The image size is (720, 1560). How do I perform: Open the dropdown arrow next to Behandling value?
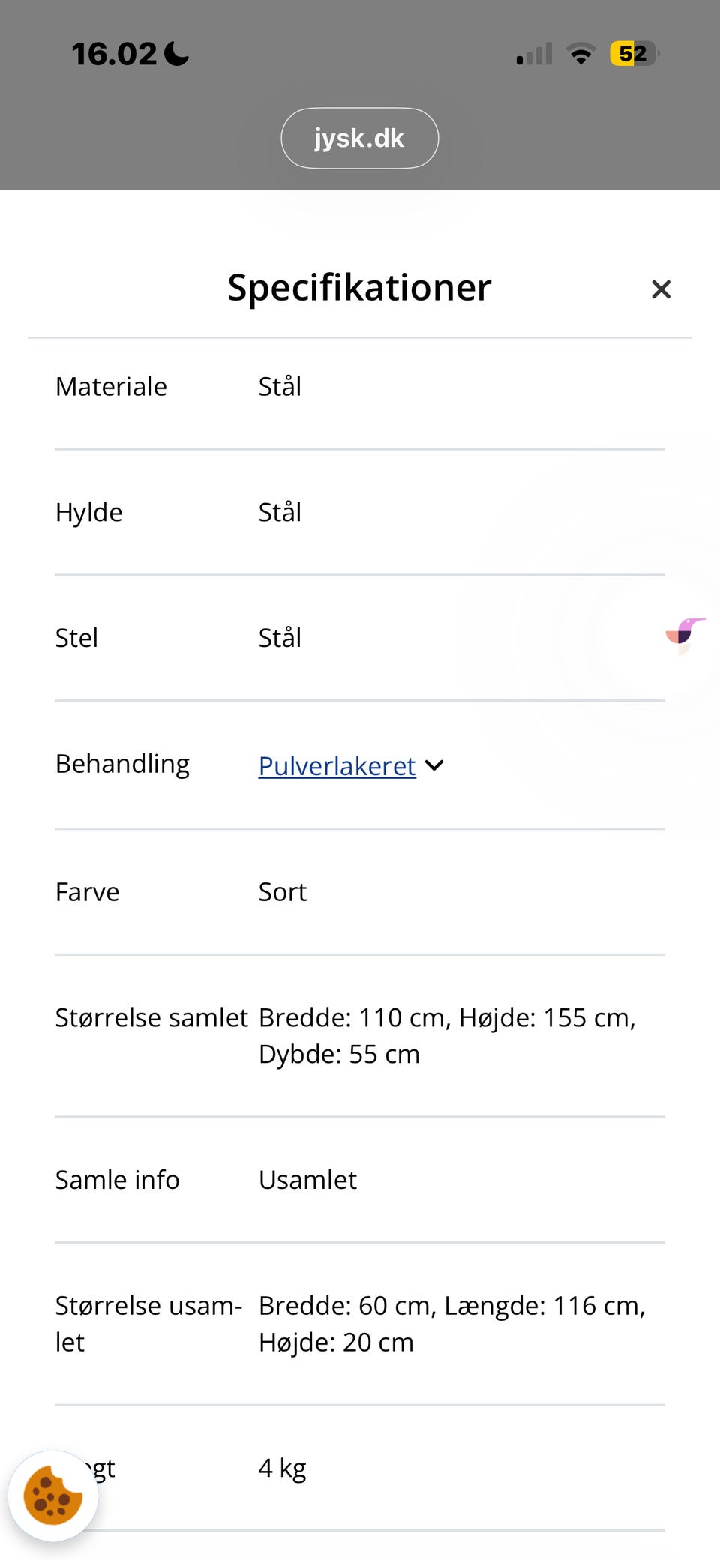[433, 765]
